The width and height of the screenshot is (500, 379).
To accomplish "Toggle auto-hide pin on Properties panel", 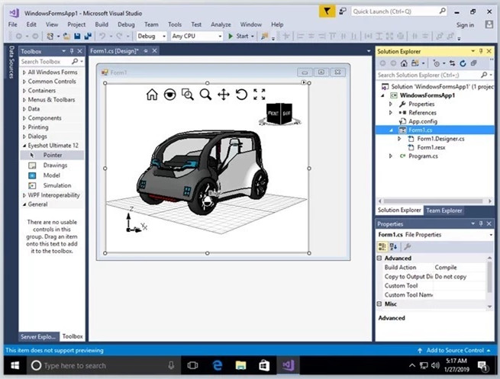I will [x=481, y=223].
